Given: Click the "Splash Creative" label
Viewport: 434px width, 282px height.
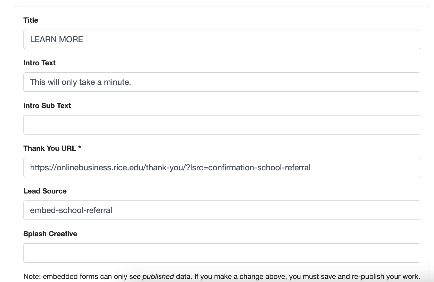Looking at the screenshot, I should (x=50, y=234).
